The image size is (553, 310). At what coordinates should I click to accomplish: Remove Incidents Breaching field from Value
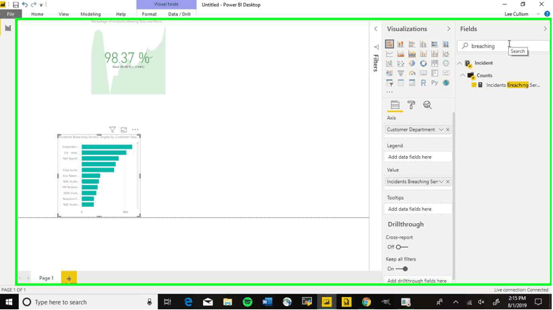coord(448,181)
